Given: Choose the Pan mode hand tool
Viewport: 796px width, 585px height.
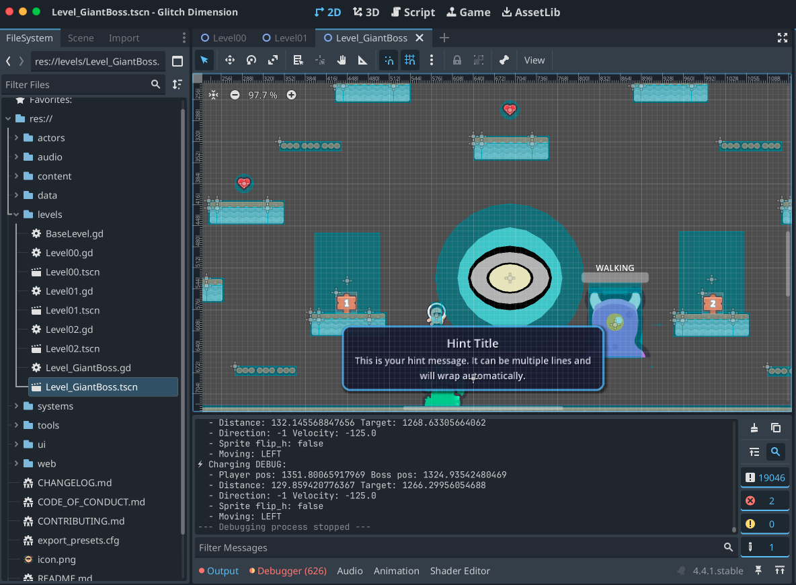Looking at the screenshot, I should (342, 60).
